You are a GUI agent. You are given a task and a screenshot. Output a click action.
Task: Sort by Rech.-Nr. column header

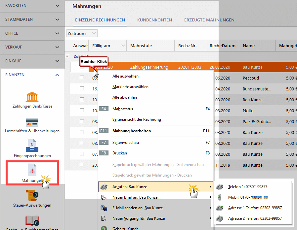click(x=190, y=46)
